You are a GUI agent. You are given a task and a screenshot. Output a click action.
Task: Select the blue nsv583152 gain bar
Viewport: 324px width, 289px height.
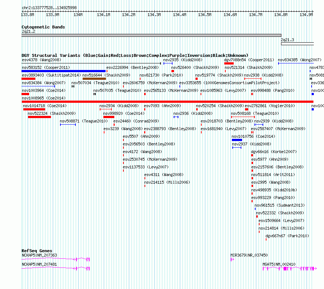tap(63, 71)
